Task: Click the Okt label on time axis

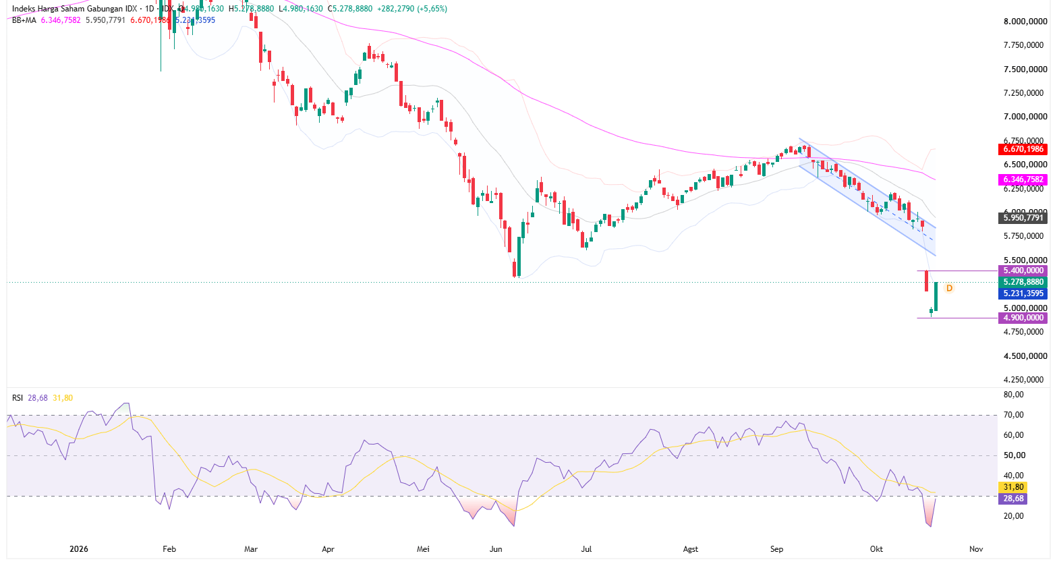Action: tap(876, 549)
